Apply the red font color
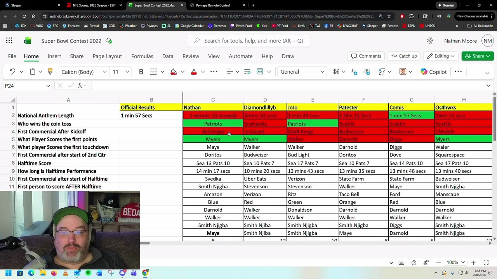 pos(194,72)
